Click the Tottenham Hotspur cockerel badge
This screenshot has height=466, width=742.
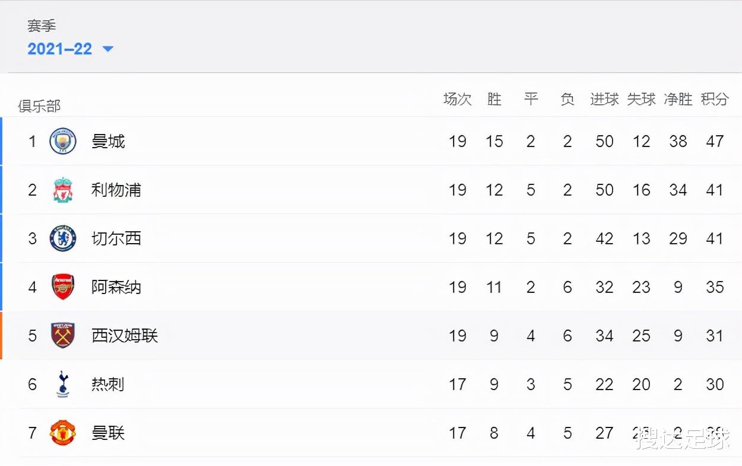click(62, 384)
